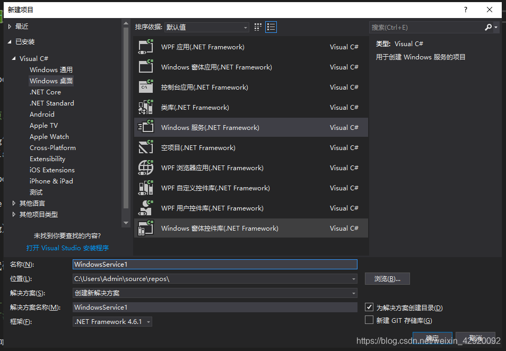Select Apple Watch category
506x351 pixels.
tap(49, 136)
